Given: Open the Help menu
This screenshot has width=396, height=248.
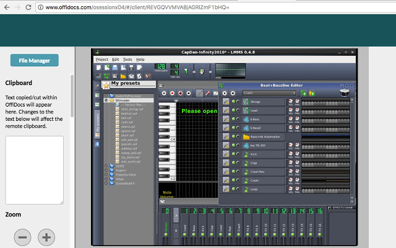Looking at the screenshot, I should [140, 60].
